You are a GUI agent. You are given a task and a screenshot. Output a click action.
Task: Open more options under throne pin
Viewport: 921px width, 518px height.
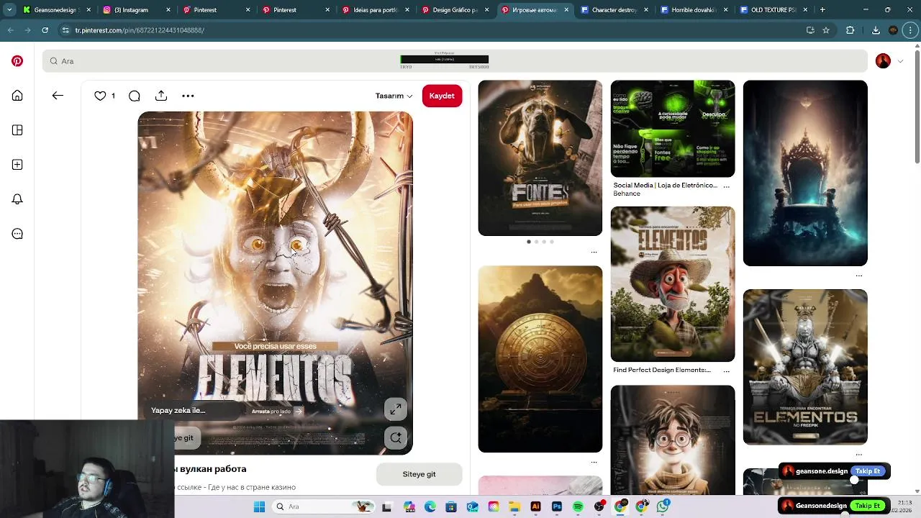(858, 276)
